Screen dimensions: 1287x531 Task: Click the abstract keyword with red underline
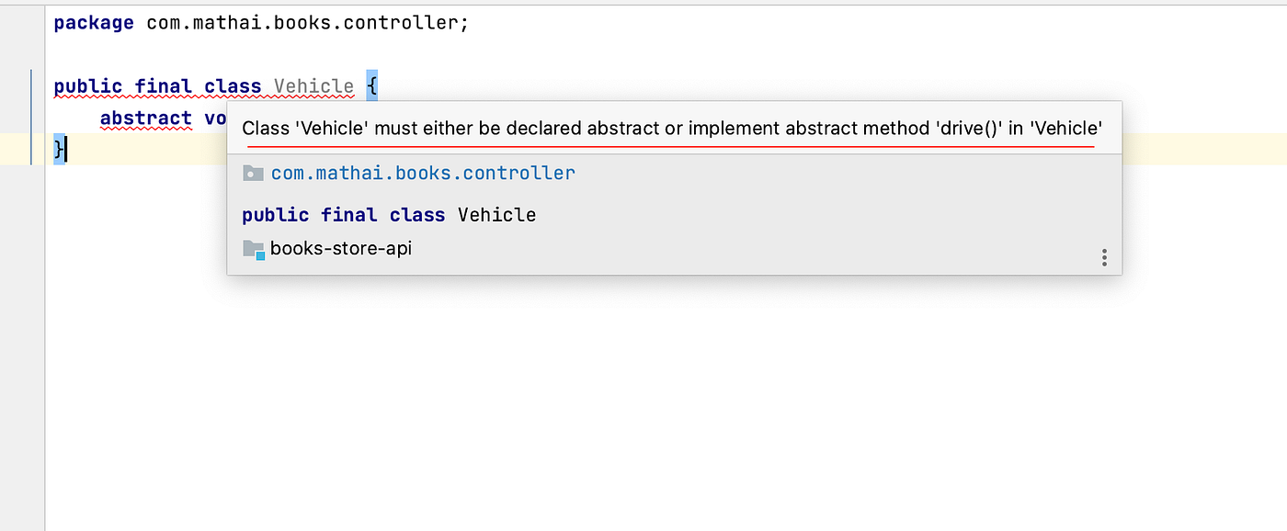click(x=146, y=118)
